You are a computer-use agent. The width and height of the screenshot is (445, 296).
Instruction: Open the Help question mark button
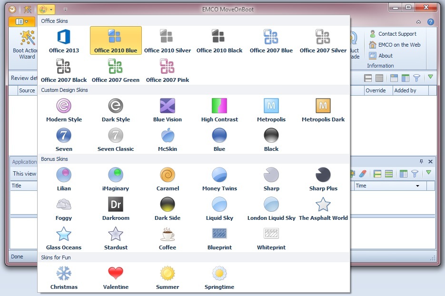tap(431, 22)
